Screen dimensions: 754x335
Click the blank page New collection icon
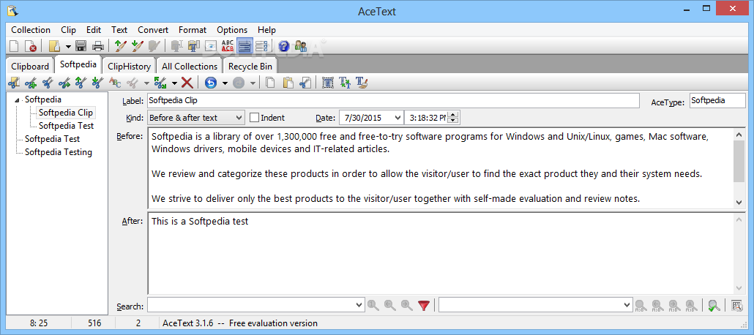(15, 46)
